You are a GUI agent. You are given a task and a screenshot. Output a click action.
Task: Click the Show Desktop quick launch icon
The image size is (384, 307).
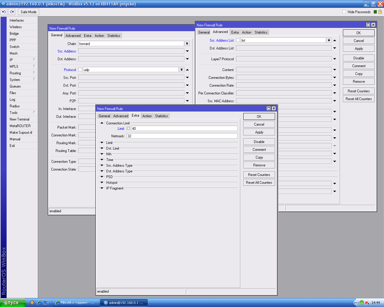pos(46,303)
